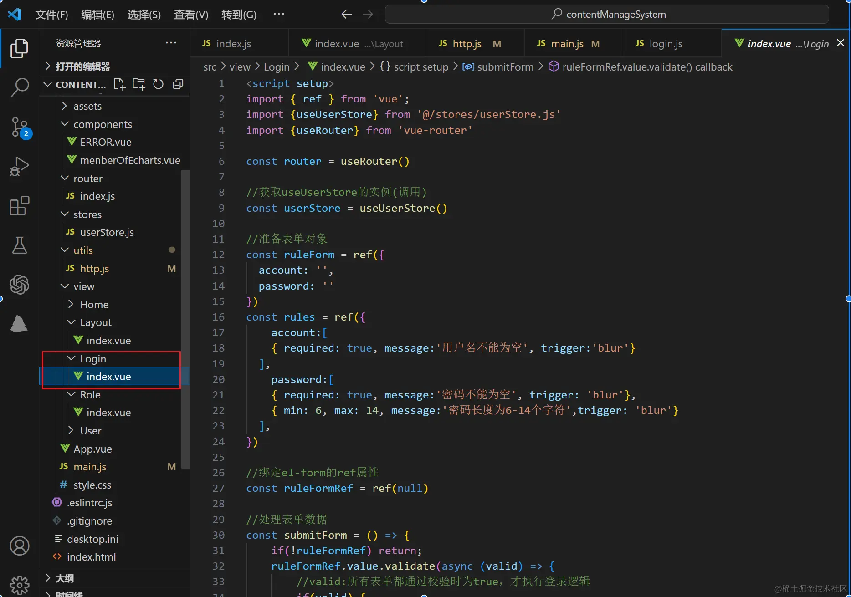Click submitForm in the breadcrumb path

pyautogui.click(x=505, y=67)
